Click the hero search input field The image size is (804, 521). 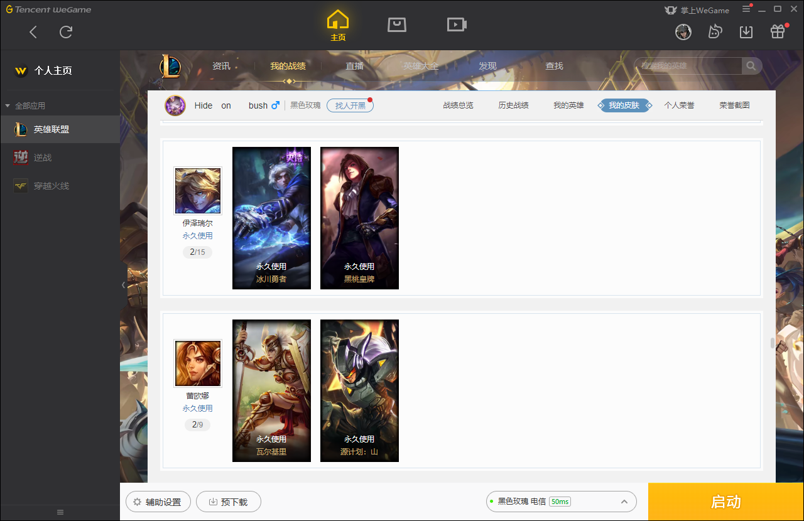(x=688, y=66)
